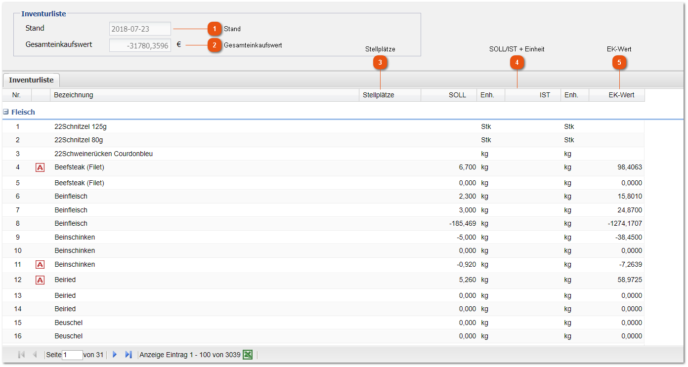
Task: Collapse the Fleisch group
Action: [6, 112]
